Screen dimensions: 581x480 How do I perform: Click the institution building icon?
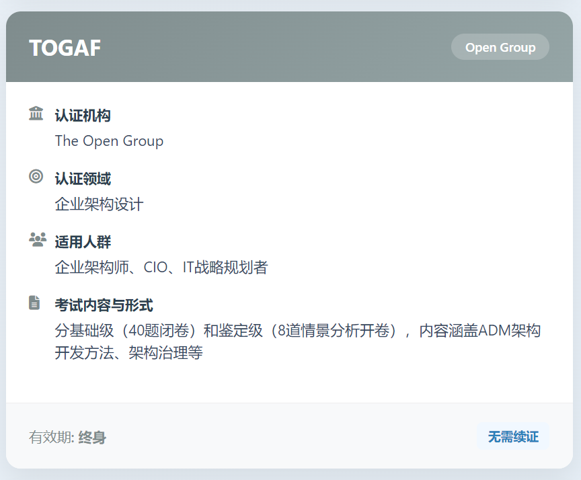(36, 113)
